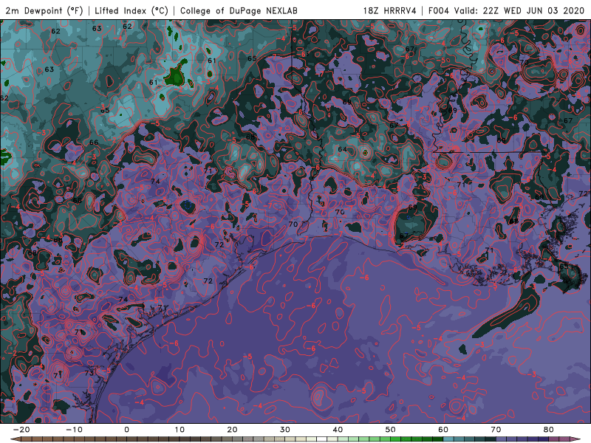The width and height of the screenshot is (591, 443).
Task: Click the 40 label on the color scale
Action: 338,430
